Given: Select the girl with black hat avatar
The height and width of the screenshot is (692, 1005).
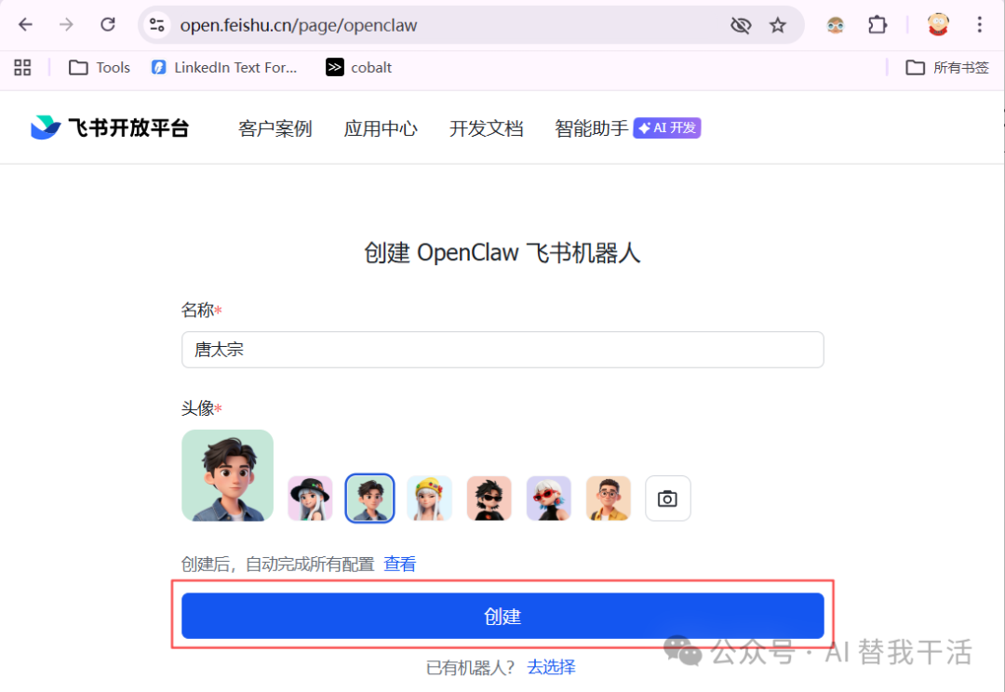Looking at the screenshot, I should pos(310,498).
